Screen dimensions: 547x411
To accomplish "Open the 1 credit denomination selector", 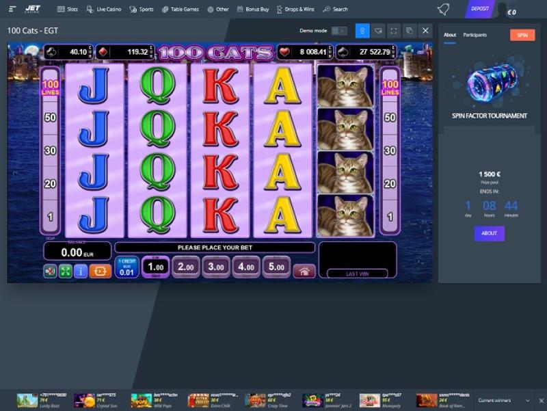I will coord(126,267).
